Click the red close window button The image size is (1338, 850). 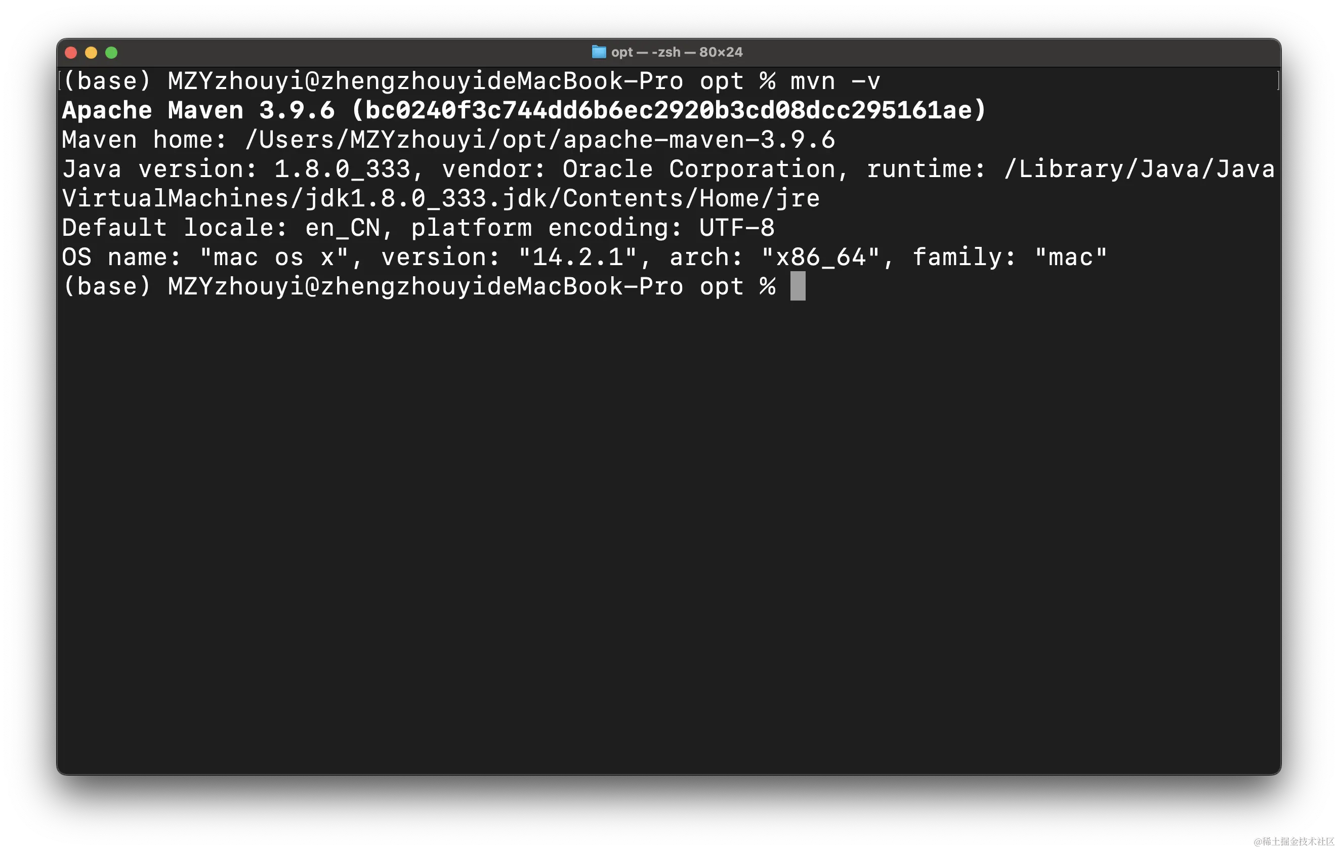pos(71,53)
